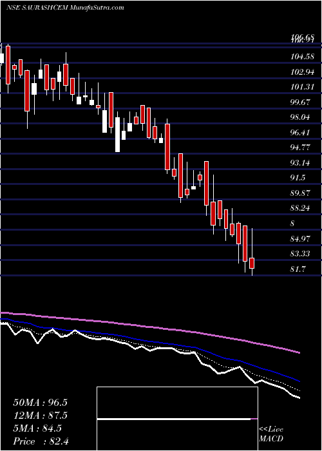This screenshot has width=322, height=451.
Task: Click the 50MA : 96.5 reading
Action: click(x=41, y=403)
